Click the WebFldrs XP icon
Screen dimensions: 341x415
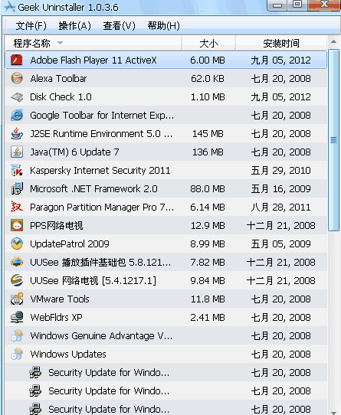17,317
